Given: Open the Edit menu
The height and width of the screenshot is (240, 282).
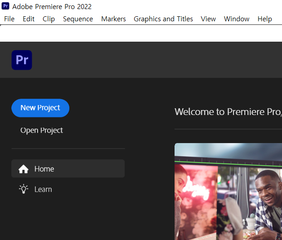Looking at the screenshot, I should tap(29, 19).
